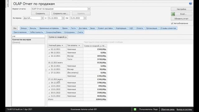Click the Сумма со скидкой, р. data field
The height and width of the screenshot is (112, 199).
click(58, 37)
